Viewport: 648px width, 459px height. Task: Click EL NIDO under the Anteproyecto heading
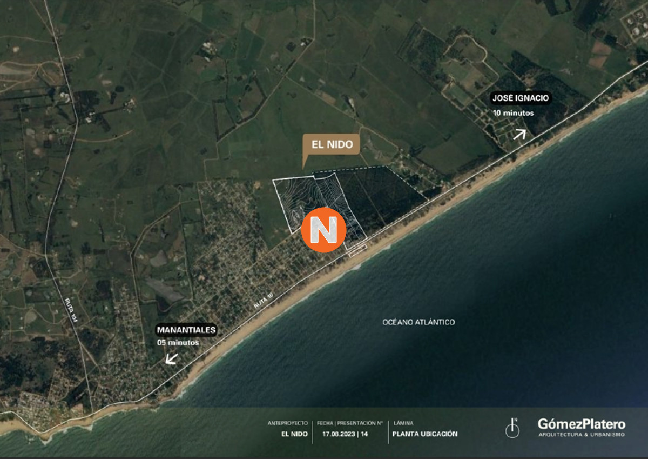pos(294,434)
